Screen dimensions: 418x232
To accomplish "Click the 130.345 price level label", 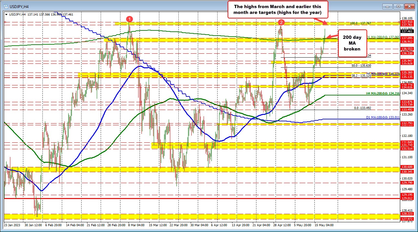I will [x=406, y=171].
